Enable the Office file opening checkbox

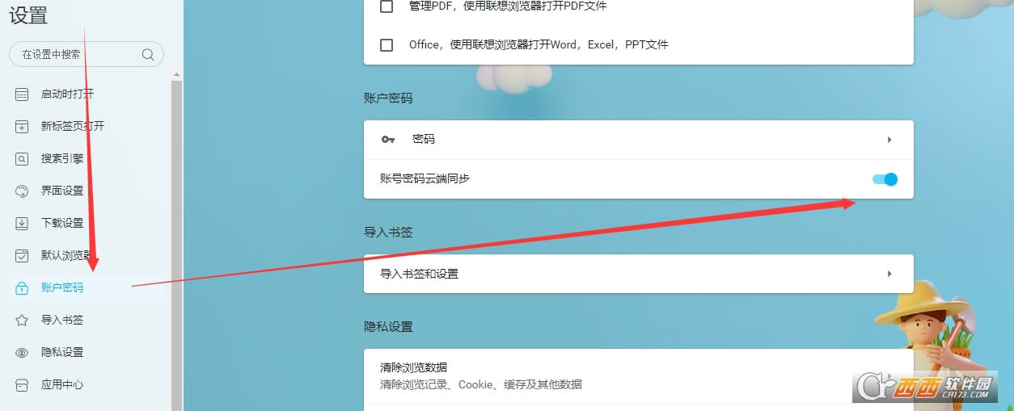pyautogui.click(x=387, y=45)
